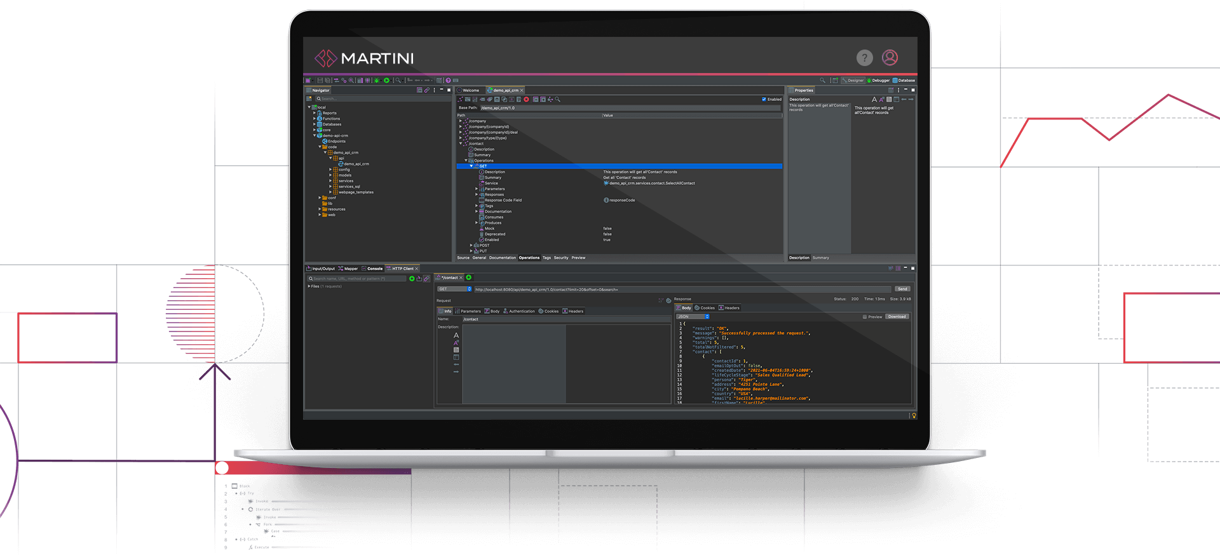This screenshot has height=555, width=1220.
Task: Open the Summary tab in Properties panel
Action: pos(820,258)
